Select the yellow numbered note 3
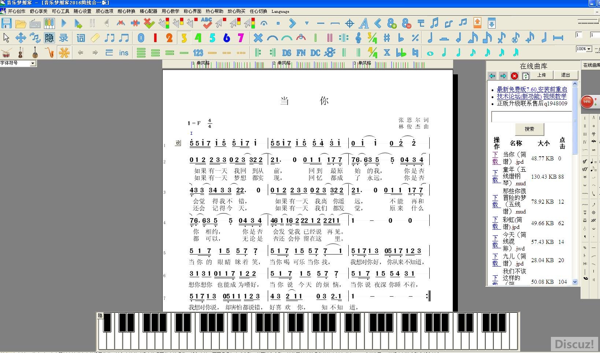The height and width of the screenshot is (353, 600). pyautogui.click(x=184, y=38)
